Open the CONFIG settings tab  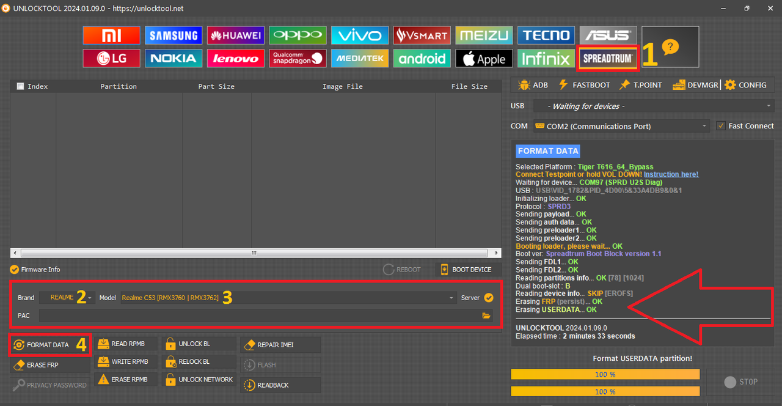745,85
